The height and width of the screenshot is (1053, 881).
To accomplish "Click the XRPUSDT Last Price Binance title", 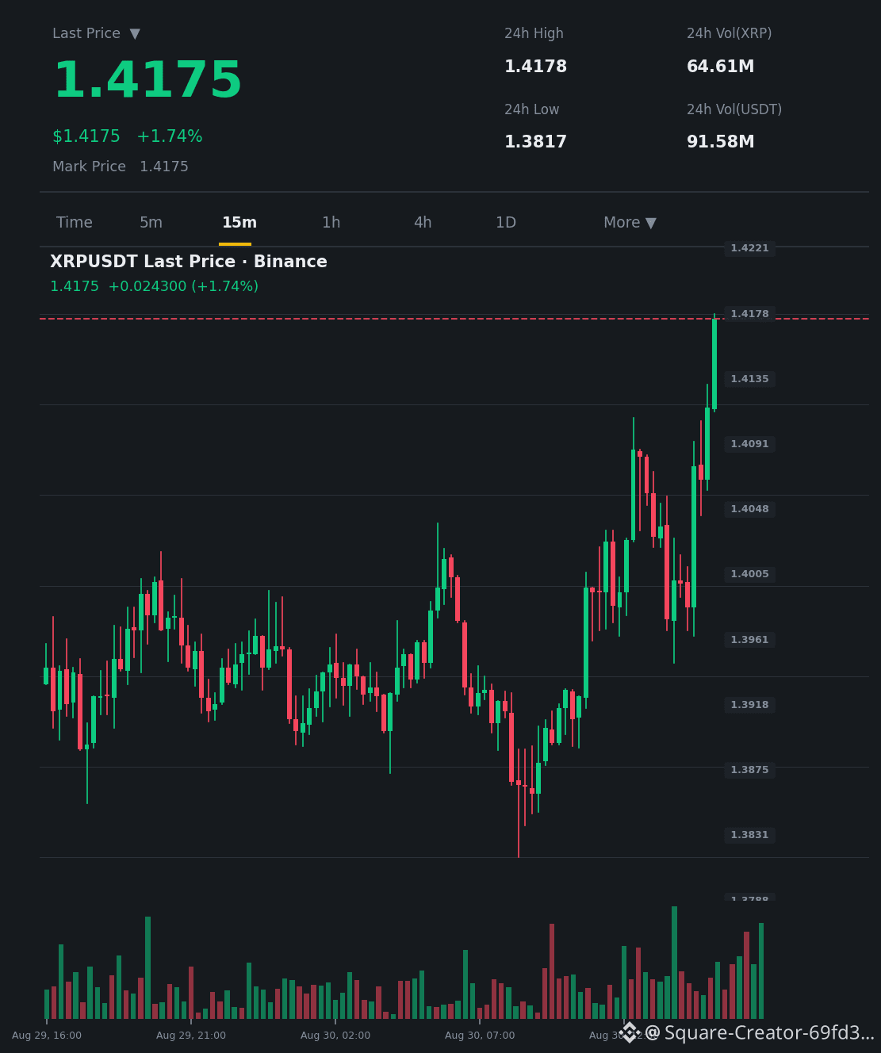I will pyautogui.click(x=189, y=262).
